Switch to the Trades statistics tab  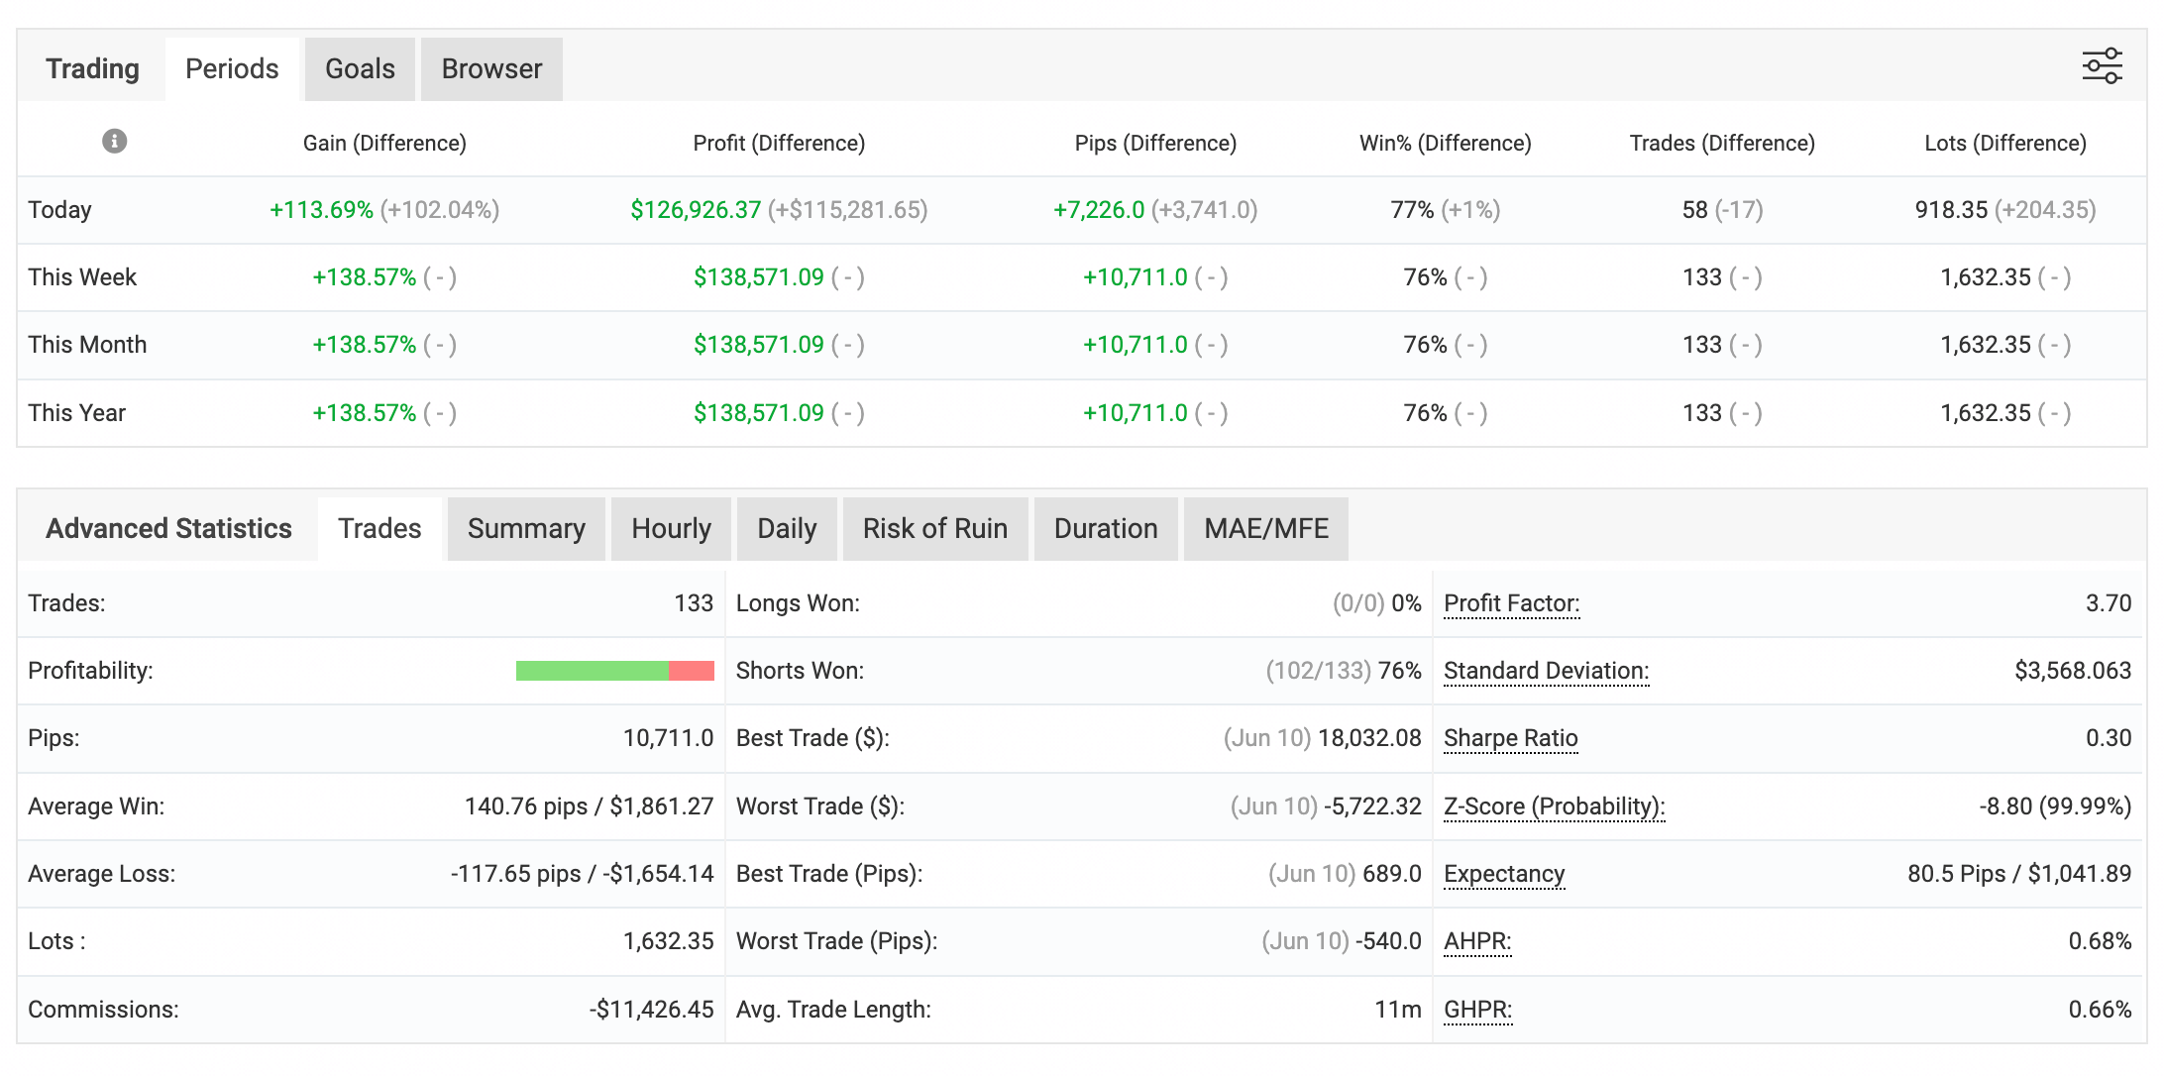(x=379, y=529)
